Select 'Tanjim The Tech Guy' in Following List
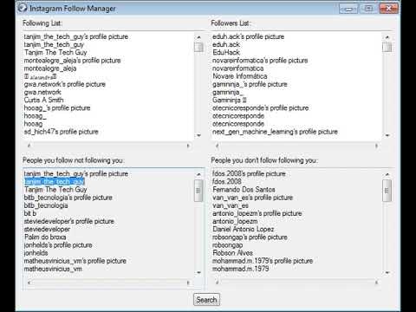416x312 pixels. coord(55,53)
